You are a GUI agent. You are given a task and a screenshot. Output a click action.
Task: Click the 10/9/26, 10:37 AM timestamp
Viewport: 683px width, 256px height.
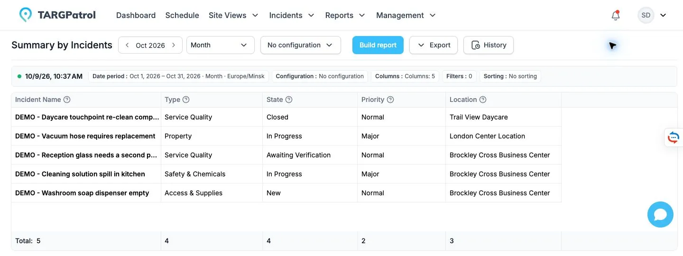click(54, 76)
